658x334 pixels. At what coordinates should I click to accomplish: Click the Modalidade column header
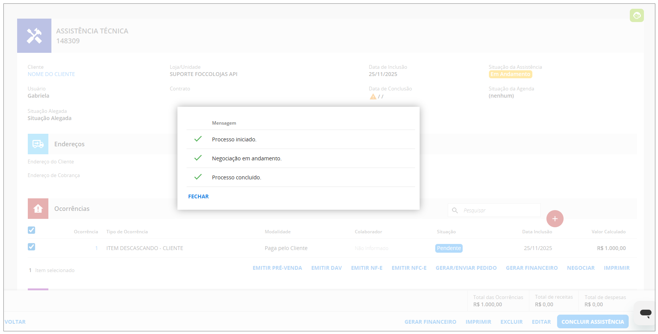coord(278,232)
